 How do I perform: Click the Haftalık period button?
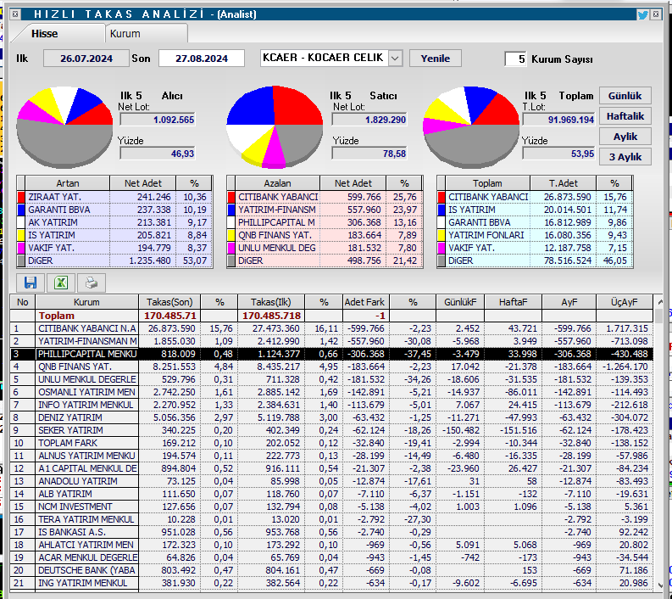(x=625, y=116)
